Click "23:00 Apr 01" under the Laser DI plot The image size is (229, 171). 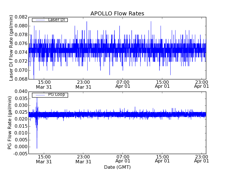[202, 84]
